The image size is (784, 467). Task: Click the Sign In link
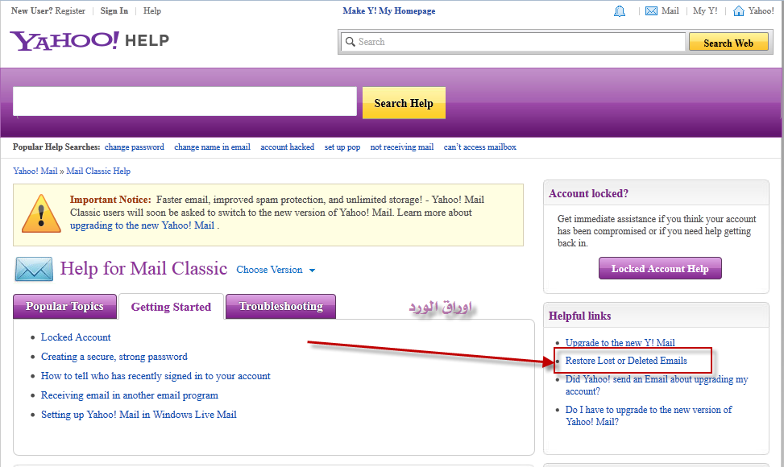(114, 10)
